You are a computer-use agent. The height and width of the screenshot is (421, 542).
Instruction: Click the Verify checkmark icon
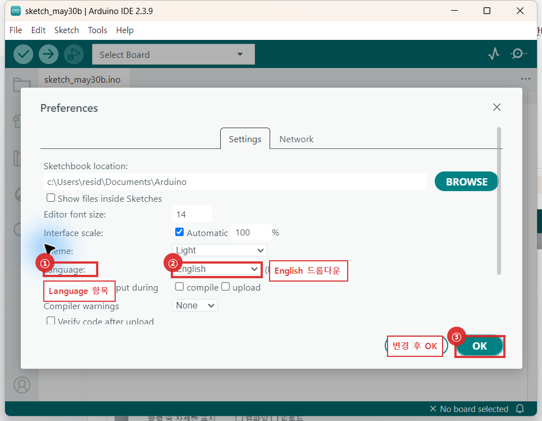click(23, 55)
